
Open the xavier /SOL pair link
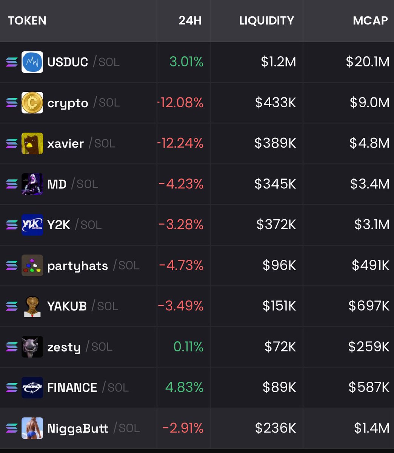[81, 143]
